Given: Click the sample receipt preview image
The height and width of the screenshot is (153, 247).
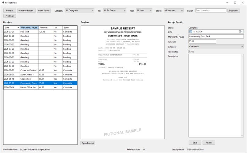Looking at the screenshot, I should point(123,82).
